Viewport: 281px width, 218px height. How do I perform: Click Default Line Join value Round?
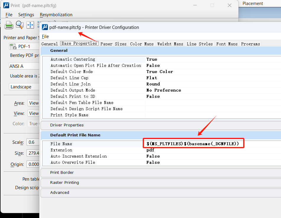(153, 84)
